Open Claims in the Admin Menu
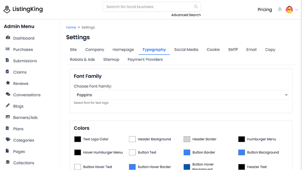This screenshot has height=170, width=302. click(x=20, y=72)
